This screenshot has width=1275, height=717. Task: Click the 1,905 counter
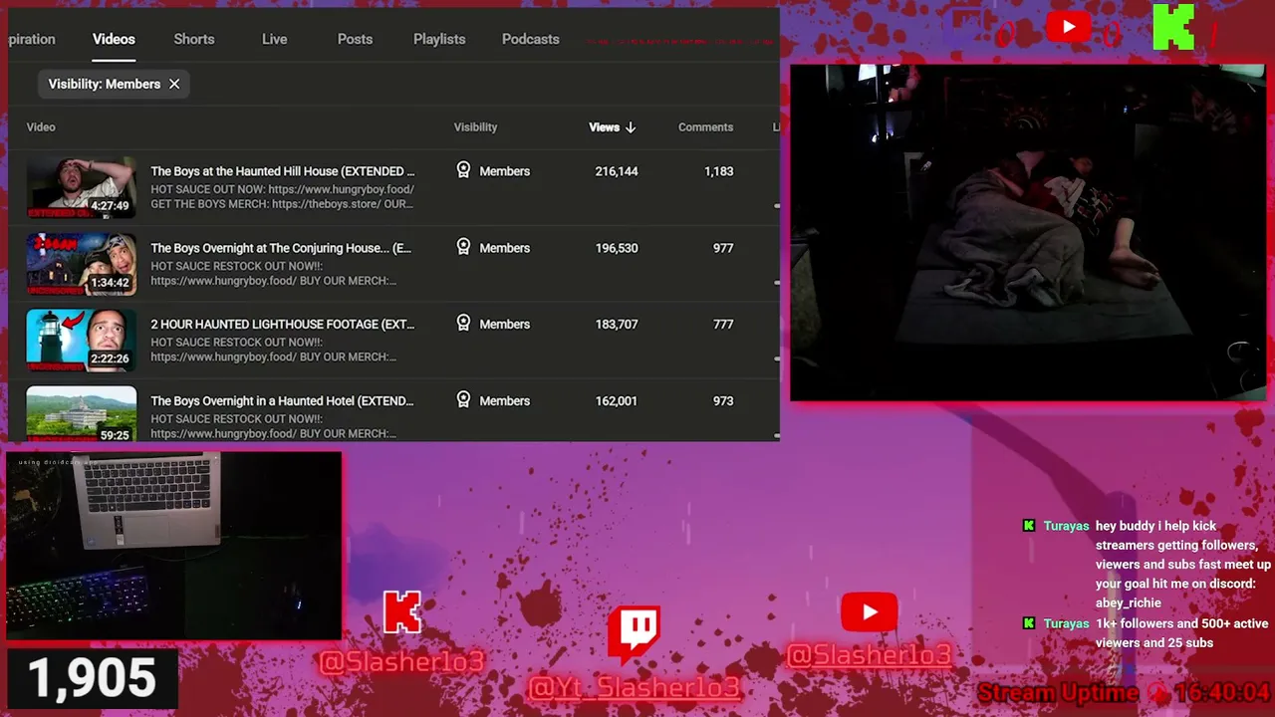coord(93,678)
